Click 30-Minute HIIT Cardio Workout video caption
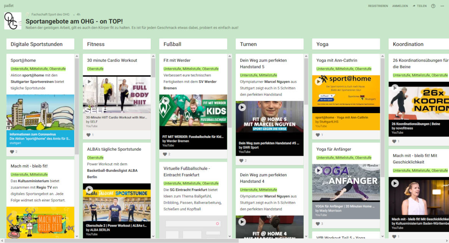449x243 pixels. 116,117
